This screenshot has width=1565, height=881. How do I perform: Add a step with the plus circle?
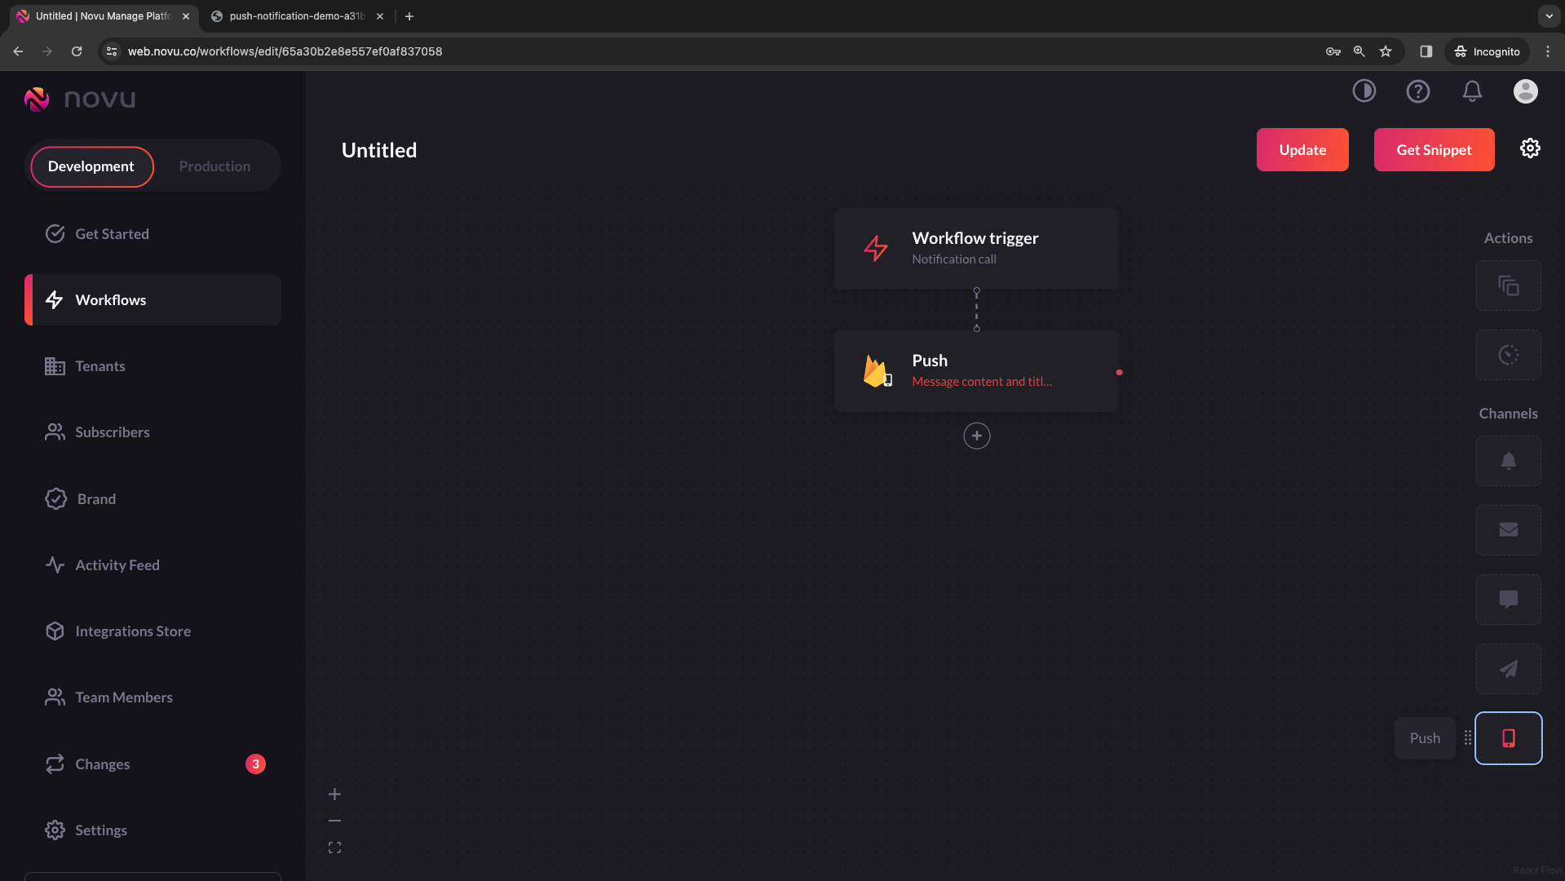976,436
